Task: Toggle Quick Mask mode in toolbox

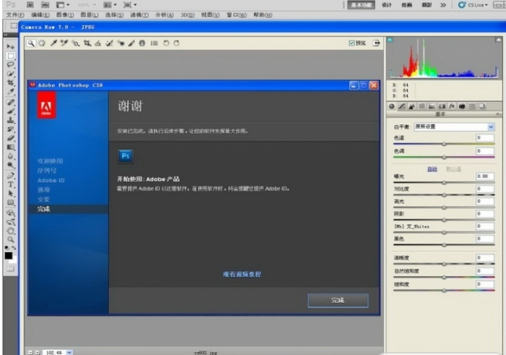Action: pyautogui.click(x=10, y=268)
